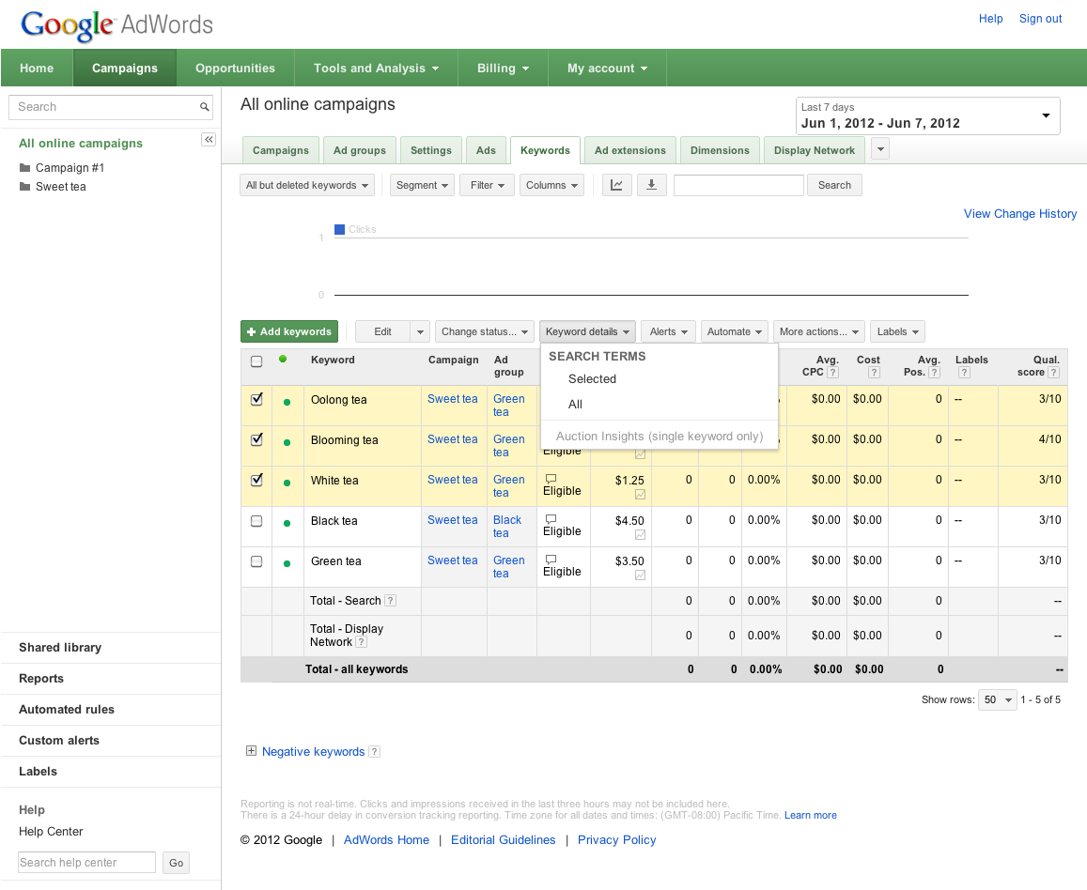Click the help icon next to Negative keywords
The image size is (1087, 890).
374,751
